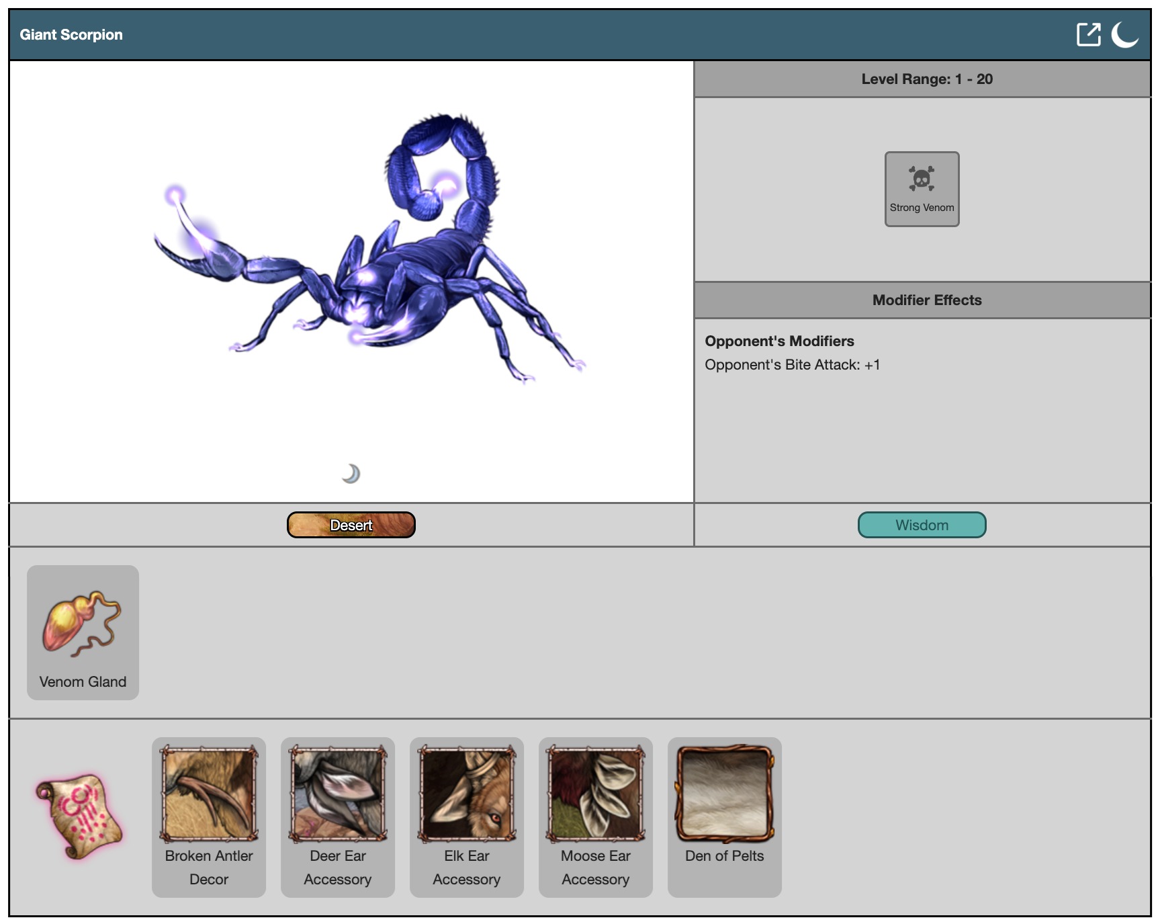Open the external link icon in header
The width and height of the screenshot is (1158, 924).
[1088, 34]
